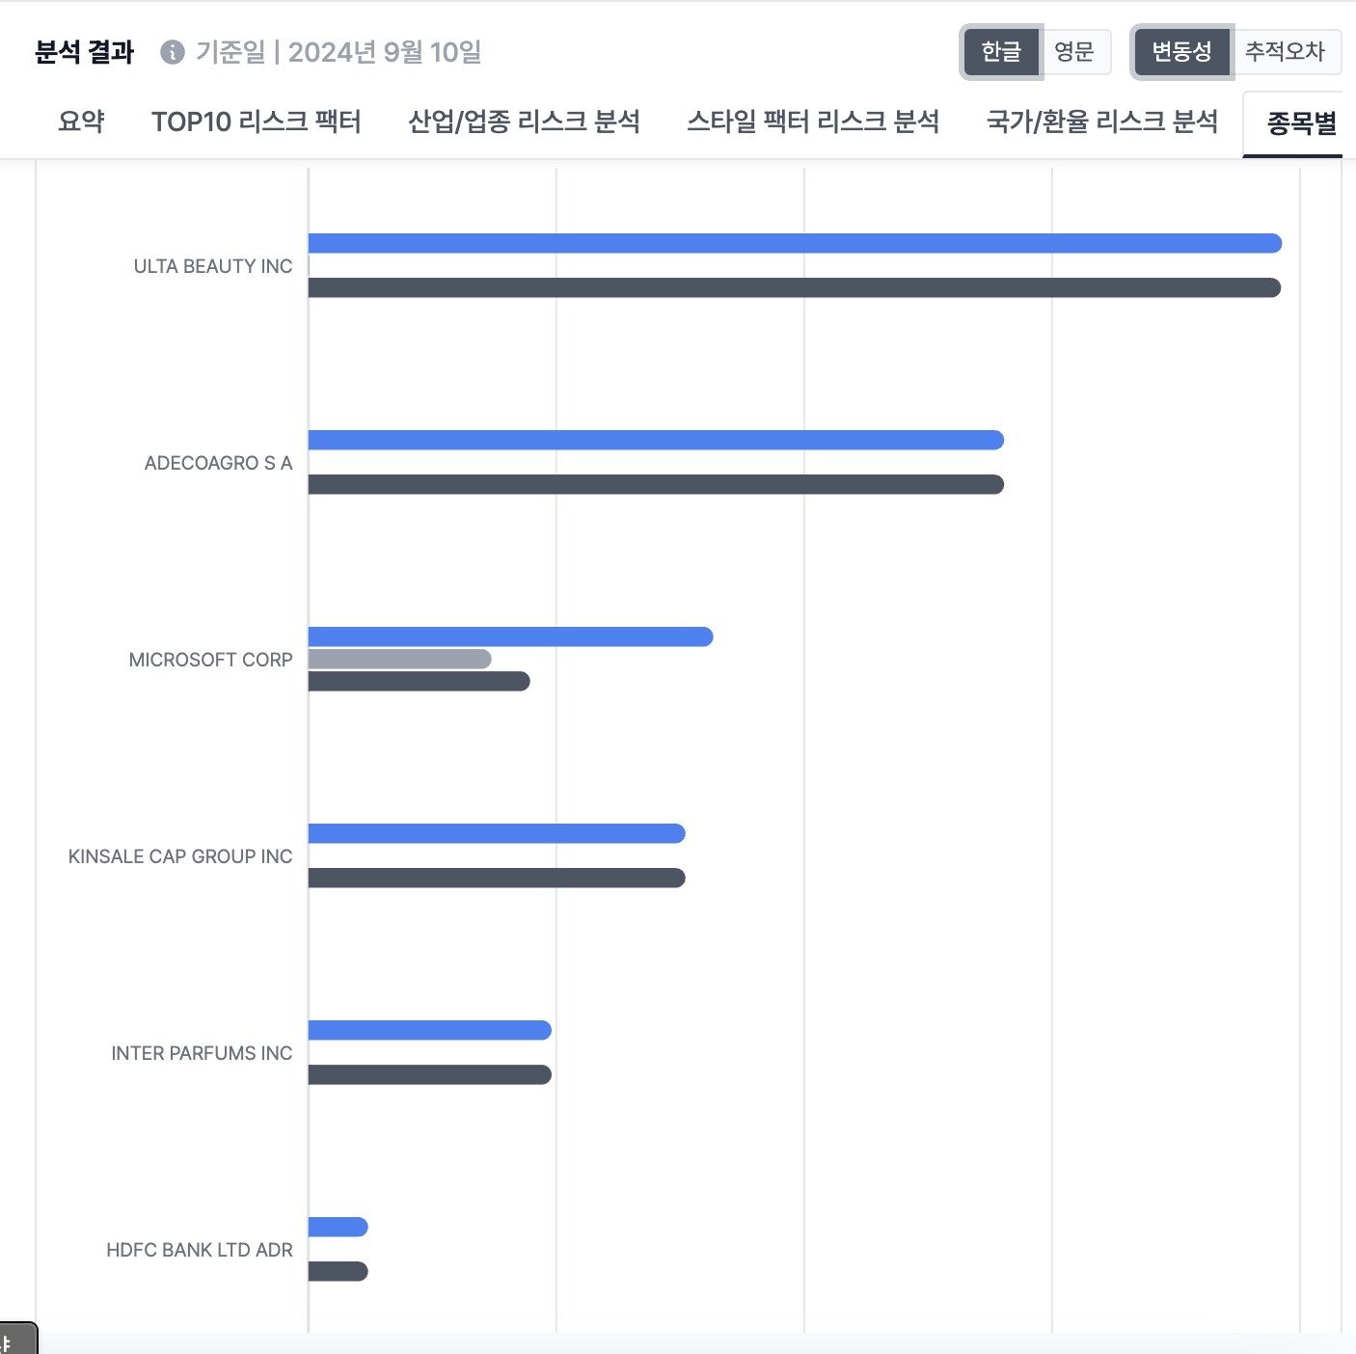Go to 산업/업종 리스크 분석 tab

(524, 122)
